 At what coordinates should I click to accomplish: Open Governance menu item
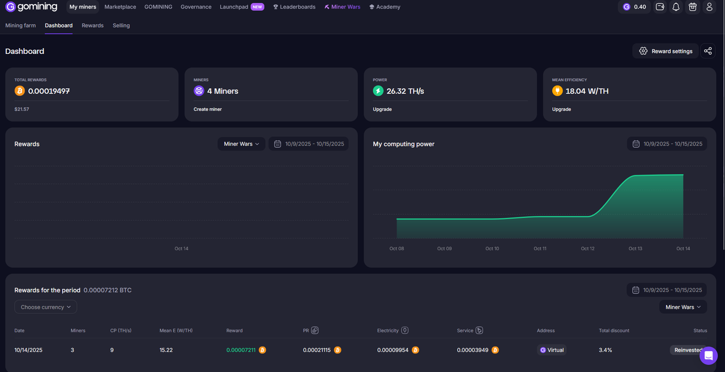tap(196, 7)
